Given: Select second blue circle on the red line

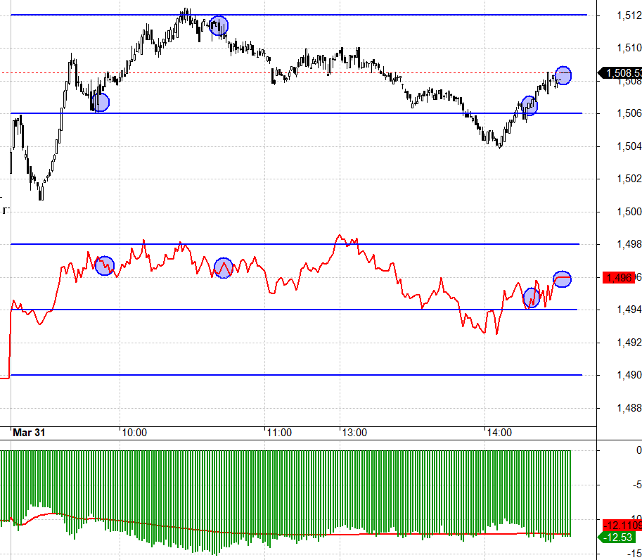Looking at the screenshot, I should pyautogui.click(x=224, y=268).
